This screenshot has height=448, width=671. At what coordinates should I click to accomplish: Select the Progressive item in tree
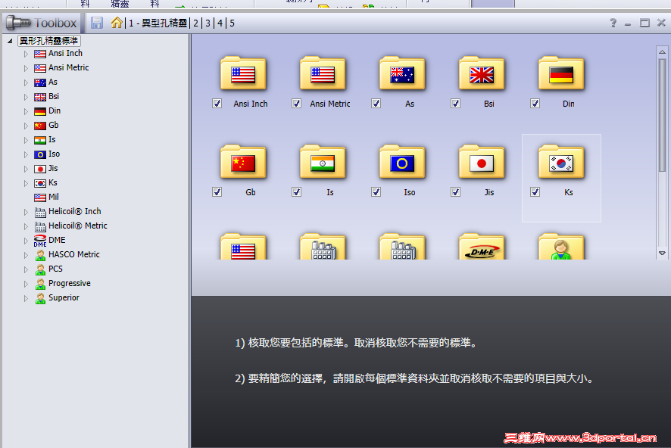pos(70,284)
